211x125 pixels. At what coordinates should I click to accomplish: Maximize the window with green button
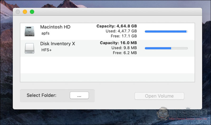[32, 12]
